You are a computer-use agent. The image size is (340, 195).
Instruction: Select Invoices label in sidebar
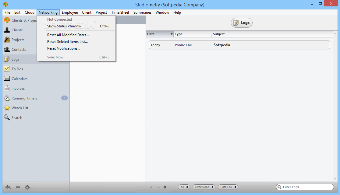(x=18, y=88)
